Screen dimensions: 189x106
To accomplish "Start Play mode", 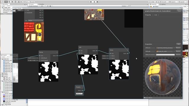I will click(91, 2).
